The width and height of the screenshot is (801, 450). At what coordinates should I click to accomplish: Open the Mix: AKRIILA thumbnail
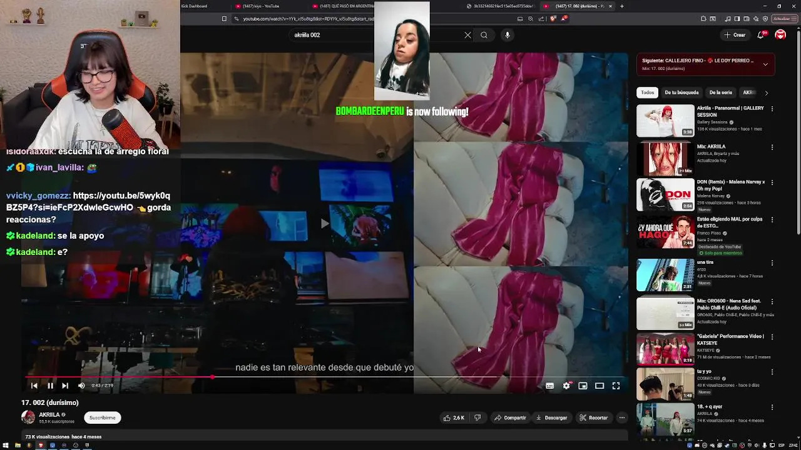click(x=665, y=159)
